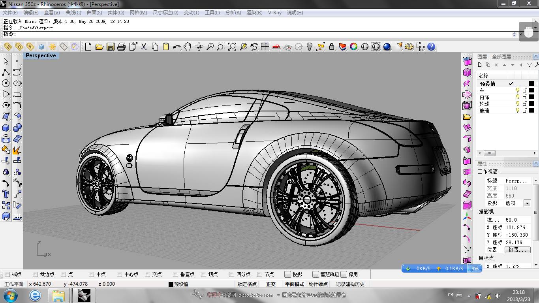Choose the Polyline tool in left toolbar
Image resolution: width=539 pixels, height=303 pixels.
coord(6,72)
